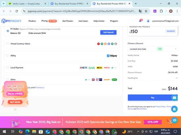Click the green GPay logo in Other row

pyautogui.click(x=114, y=80)
